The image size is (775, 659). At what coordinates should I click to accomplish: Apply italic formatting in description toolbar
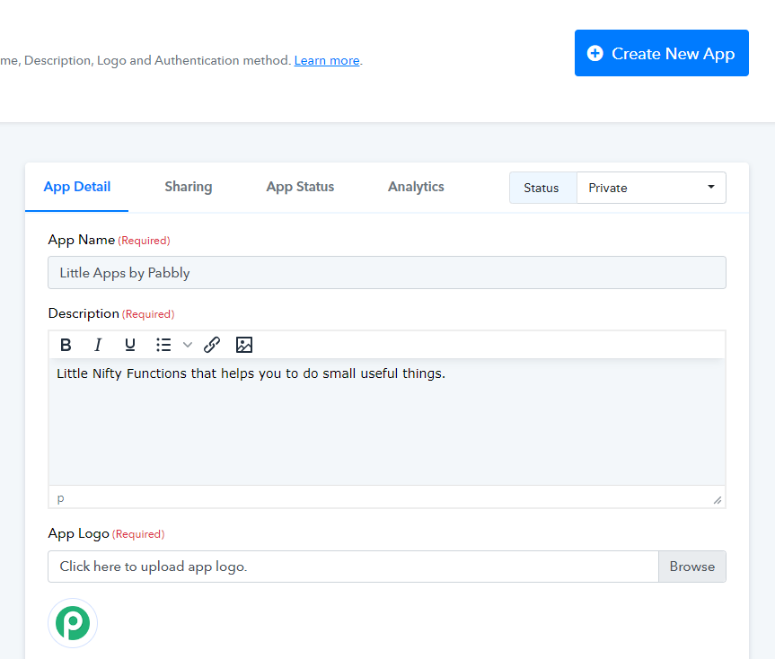pyautogui.click(x=98, y=345)
